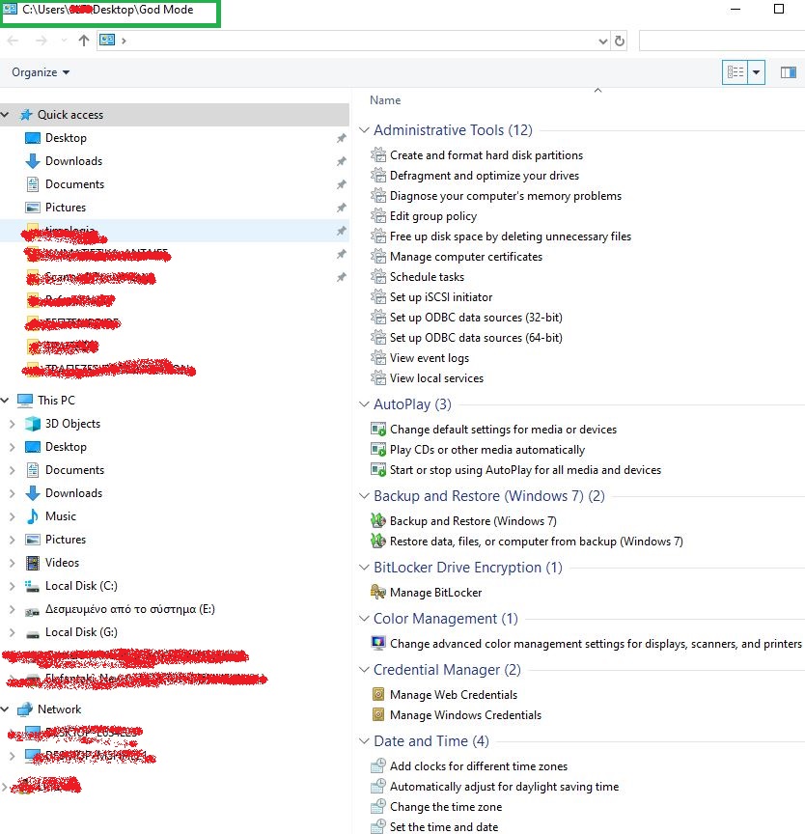This screenshot has width=805, height=834.
Task: Open Manage Web Credentials icon
Action: tap(378, 694)
